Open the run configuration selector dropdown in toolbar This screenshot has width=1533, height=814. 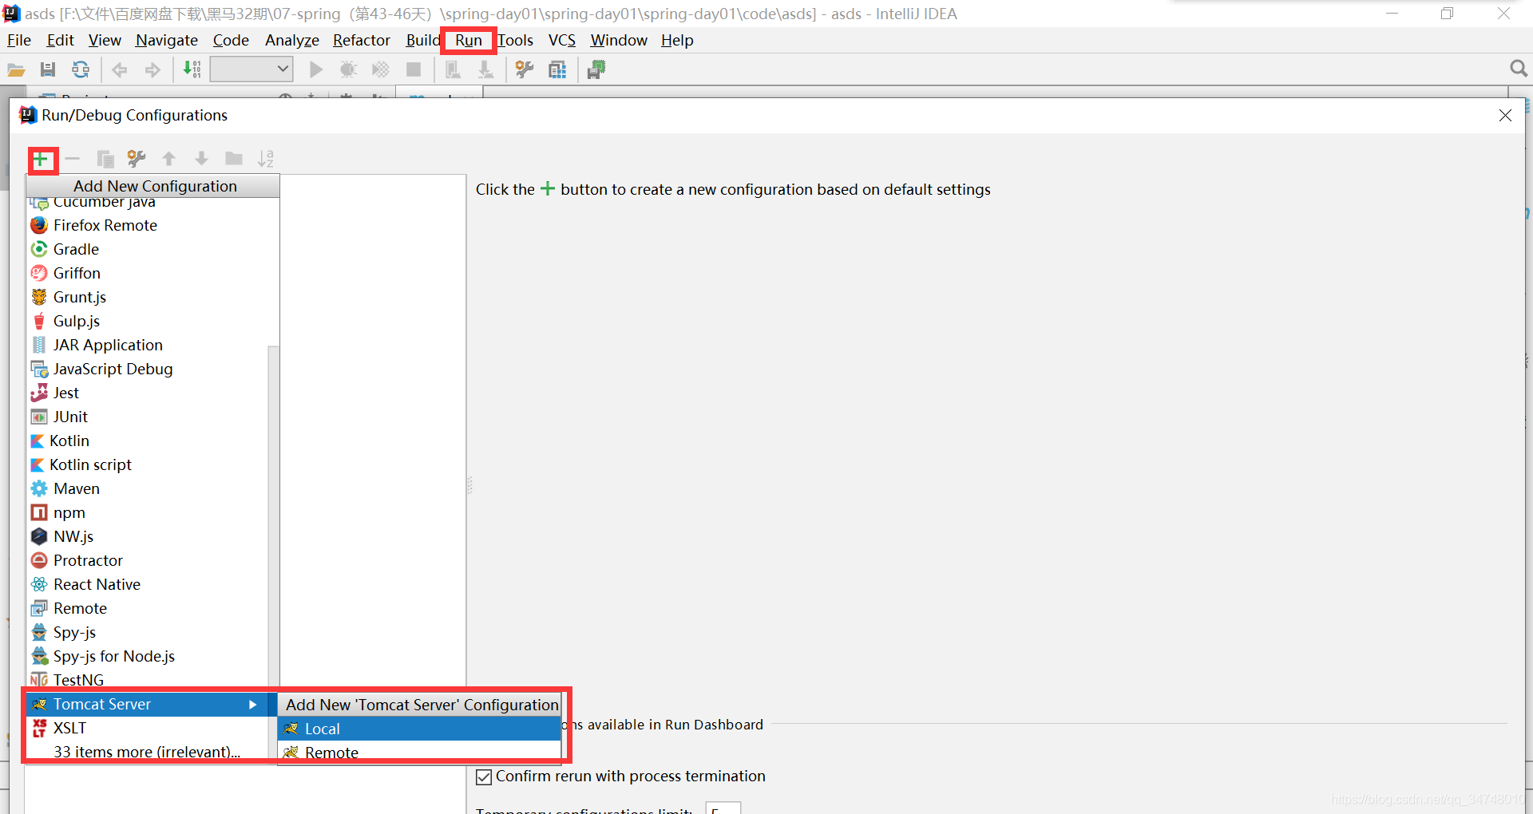coord(252,69)
